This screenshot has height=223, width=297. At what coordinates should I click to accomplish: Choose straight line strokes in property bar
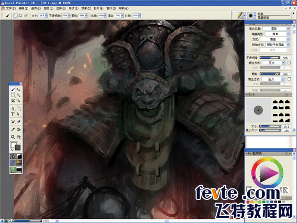pyautogui.click(x=20, y=16)
